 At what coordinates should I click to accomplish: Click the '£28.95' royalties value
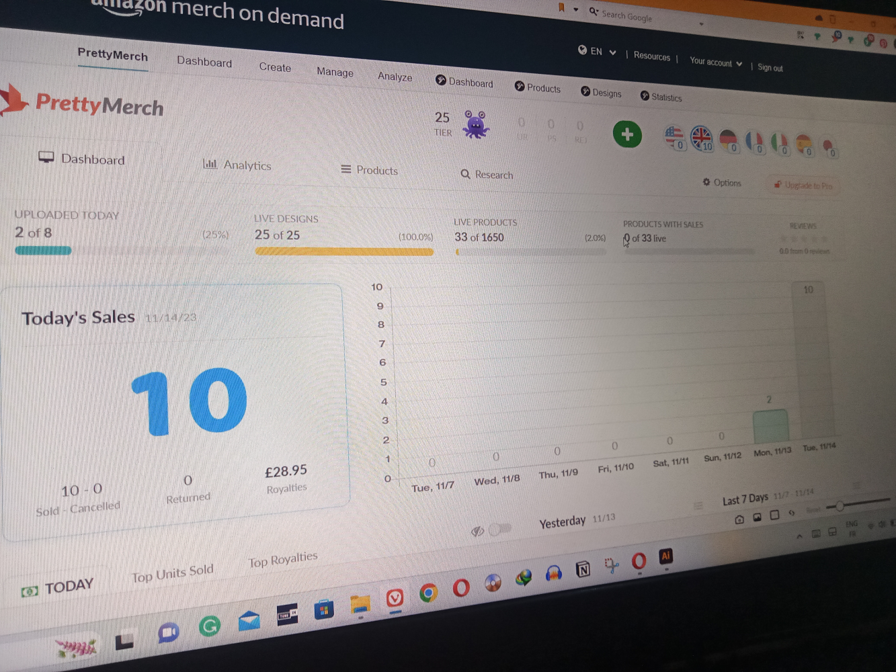pyautogui.click(x=286, y=471)
